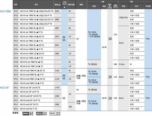
Task: Click the model "NCX-D-coil 26" LO DS TS"
Action: pyautogui.click(x=30, y=96)
